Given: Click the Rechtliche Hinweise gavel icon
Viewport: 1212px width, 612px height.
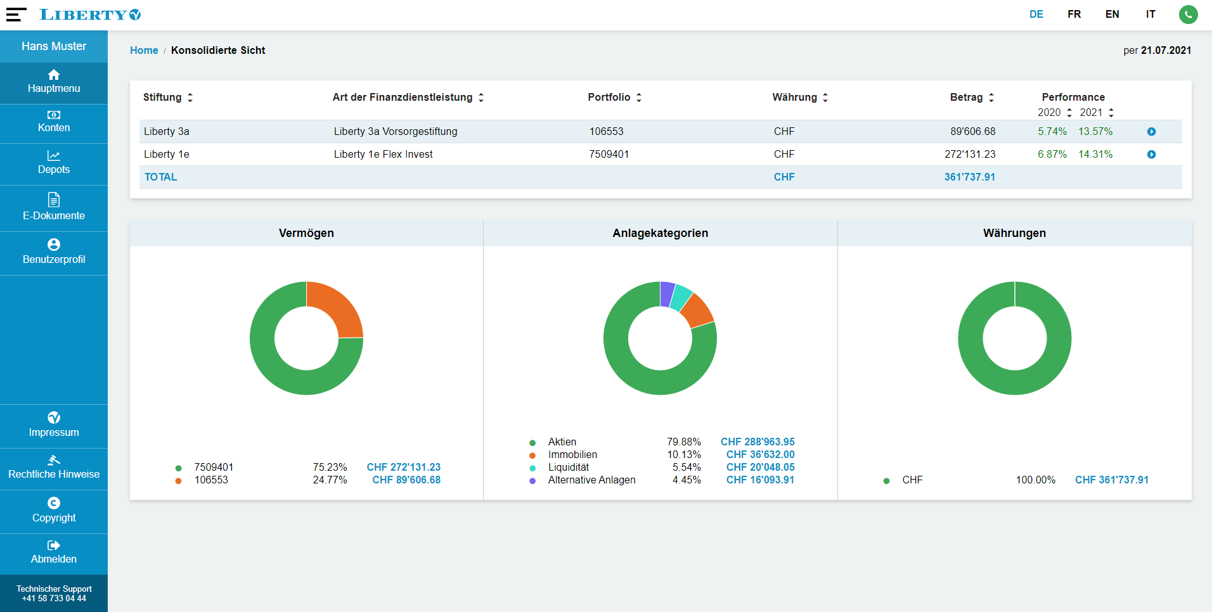Looking at the screenshot, I should pyautogui.click(x=54, y=460).
